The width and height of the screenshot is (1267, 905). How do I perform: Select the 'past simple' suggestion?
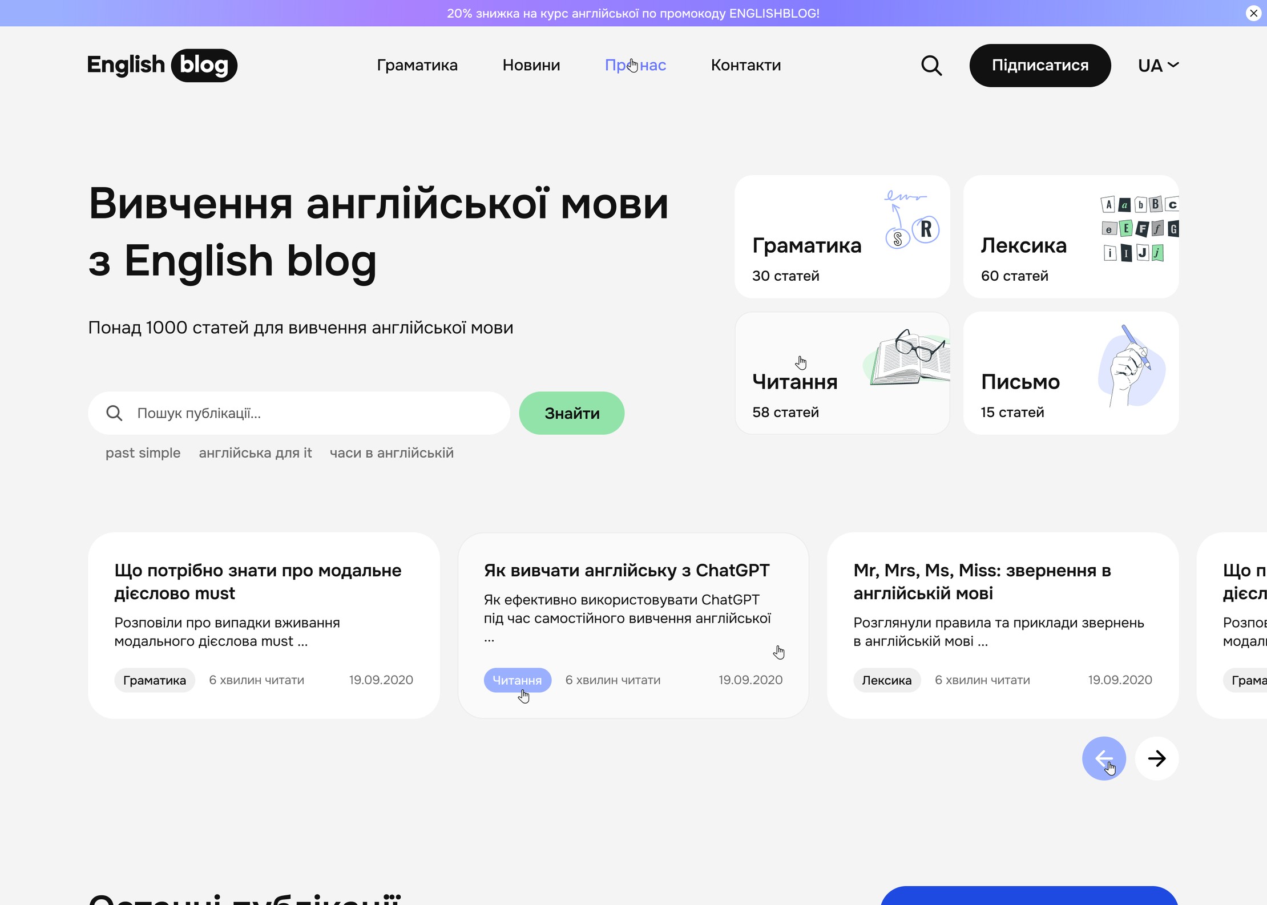click(x=143, y=453)
